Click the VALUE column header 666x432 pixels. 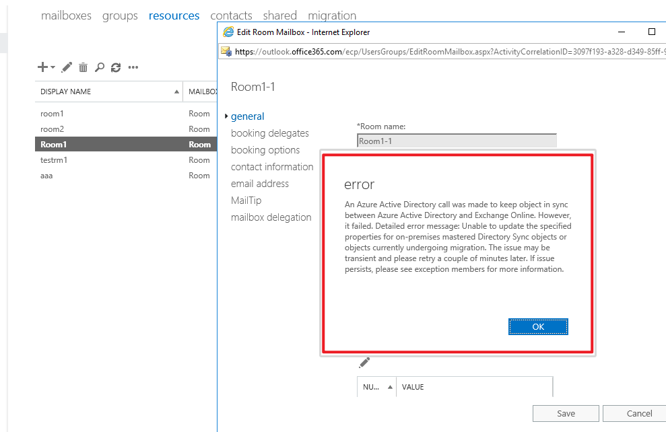pyautogui.click(x=475, y=387)
